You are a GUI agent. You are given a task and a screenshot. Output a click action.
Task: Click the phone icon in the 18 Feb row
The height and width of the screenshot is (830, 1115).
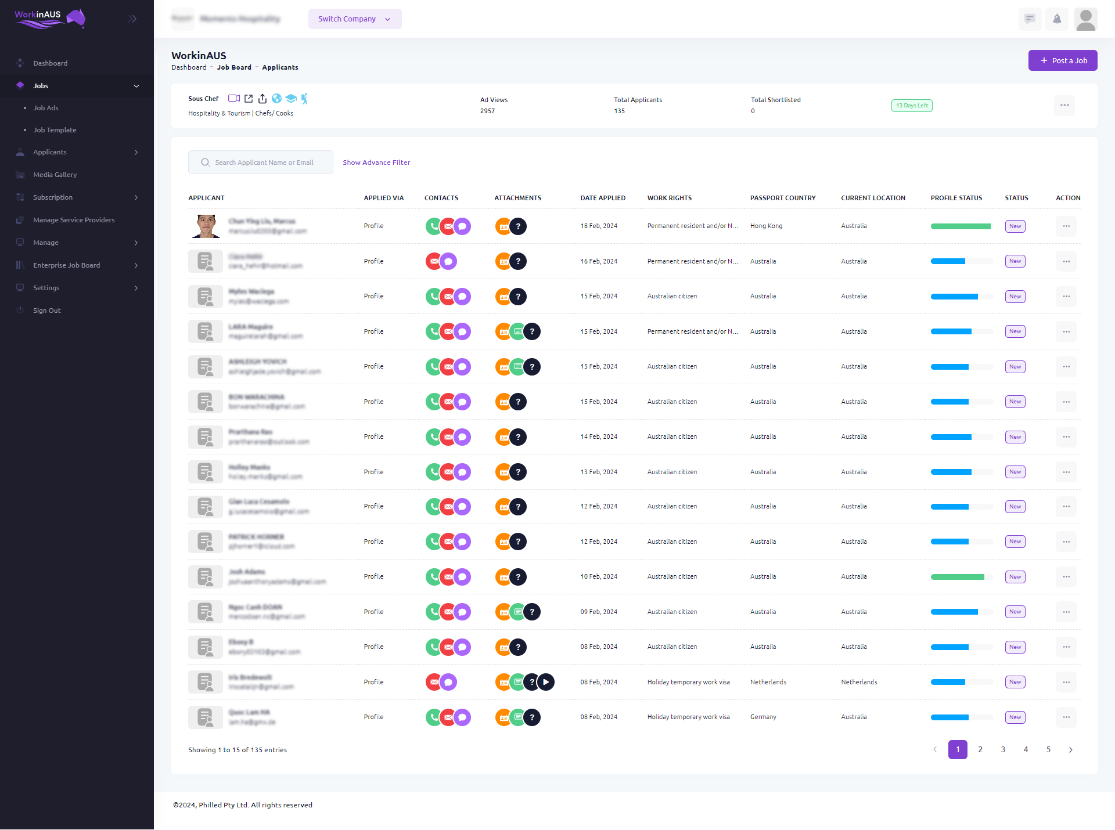434,226
